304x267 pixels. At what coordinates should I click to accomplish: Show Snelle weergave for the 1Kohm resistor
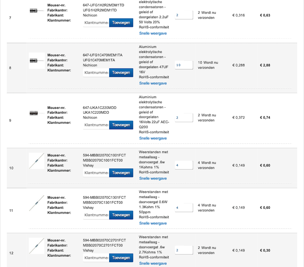tap(153, 178)
